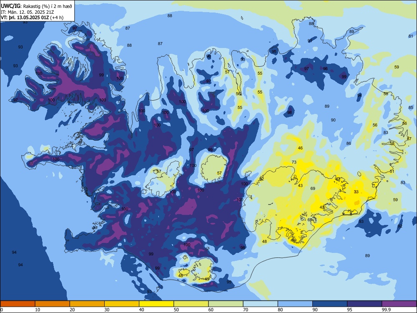Select the 'IT: Mán. 12. 05. 2025 21Z' line
This screenshot has width=417, height=313.
click(28, 12)
